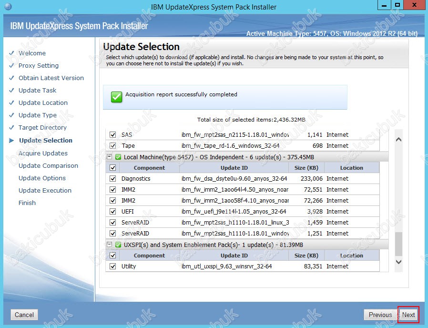Select the Update Options step
428x328 pixels.
[x=42, y=178]
